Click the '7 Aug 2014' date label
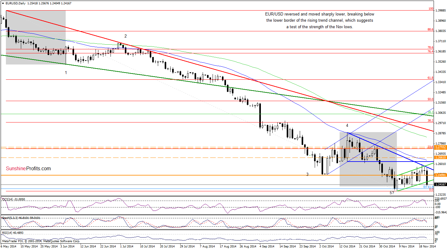 click(208, 247)
